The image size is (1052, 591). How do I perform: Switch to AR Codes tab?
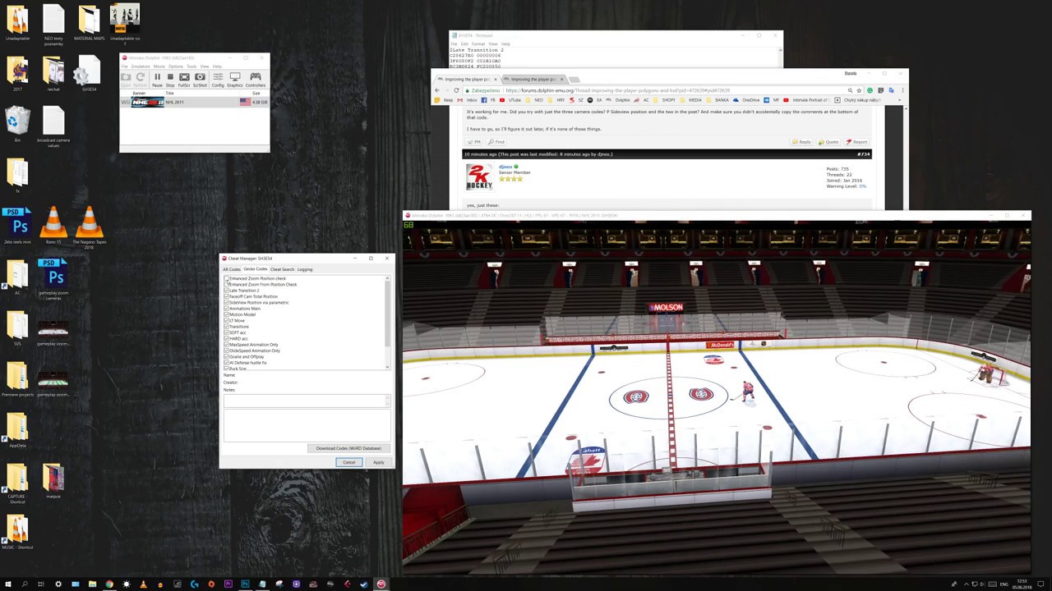(x=232, y=269)
